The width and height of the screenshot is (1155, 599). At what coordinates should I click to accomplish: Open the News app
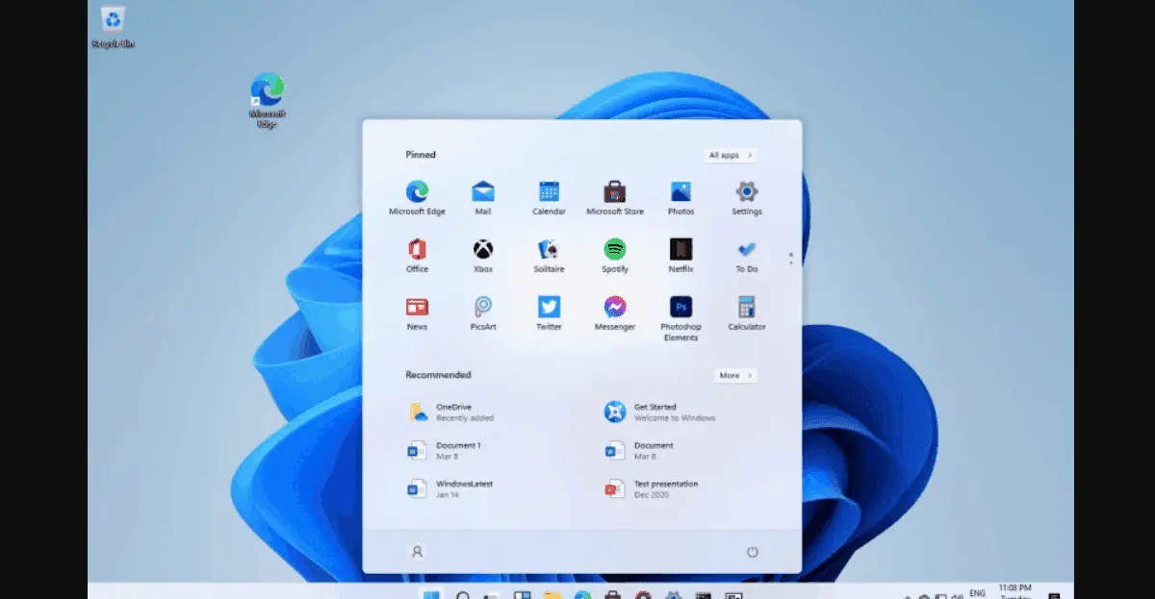coord(417,312)
